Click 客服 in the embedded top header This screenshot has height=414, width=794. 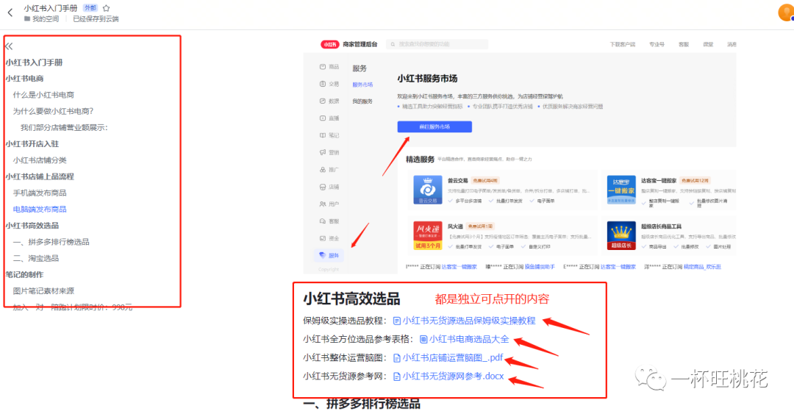[x=684, y=45]
